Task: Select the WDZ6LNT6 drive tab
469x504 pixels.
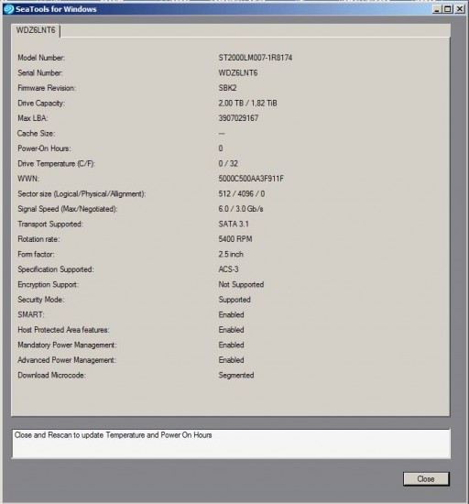Action: pyautogui.click(x=36, y=30)
